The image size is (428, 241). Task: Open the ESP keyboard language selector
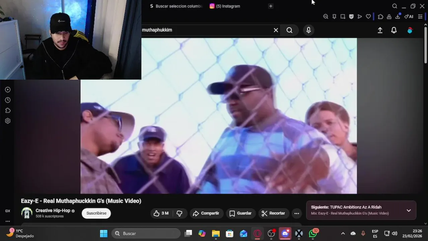(x=375, y=234)
